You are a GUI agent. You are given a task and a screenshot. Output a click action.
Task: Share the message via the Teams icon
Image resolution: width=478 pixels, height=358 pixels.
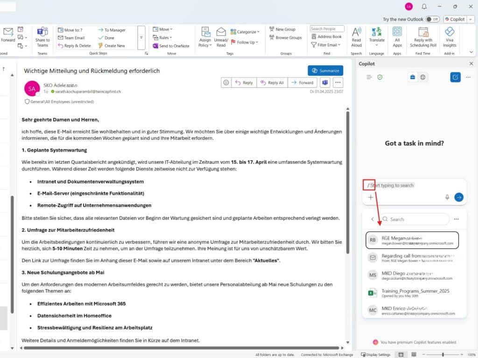[x=325, y=83]
